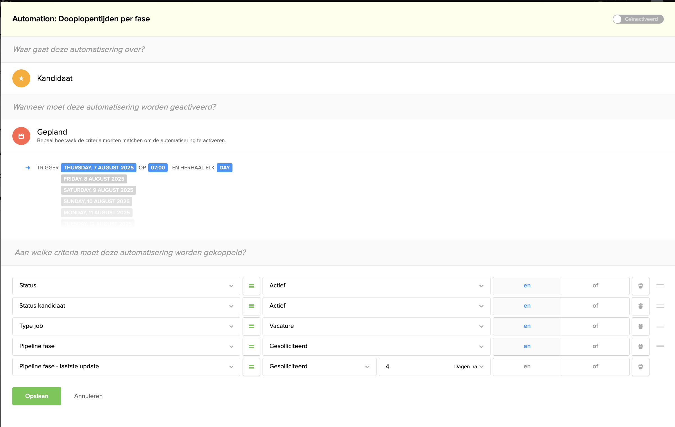Viewport: 675px width, 427px height.
Task: Select 'of' in Pipeline fase row
Action: [595, 346]
